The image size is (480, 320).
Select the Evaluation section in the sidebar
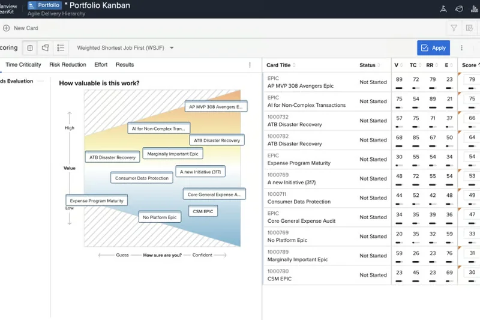[17, 81]
